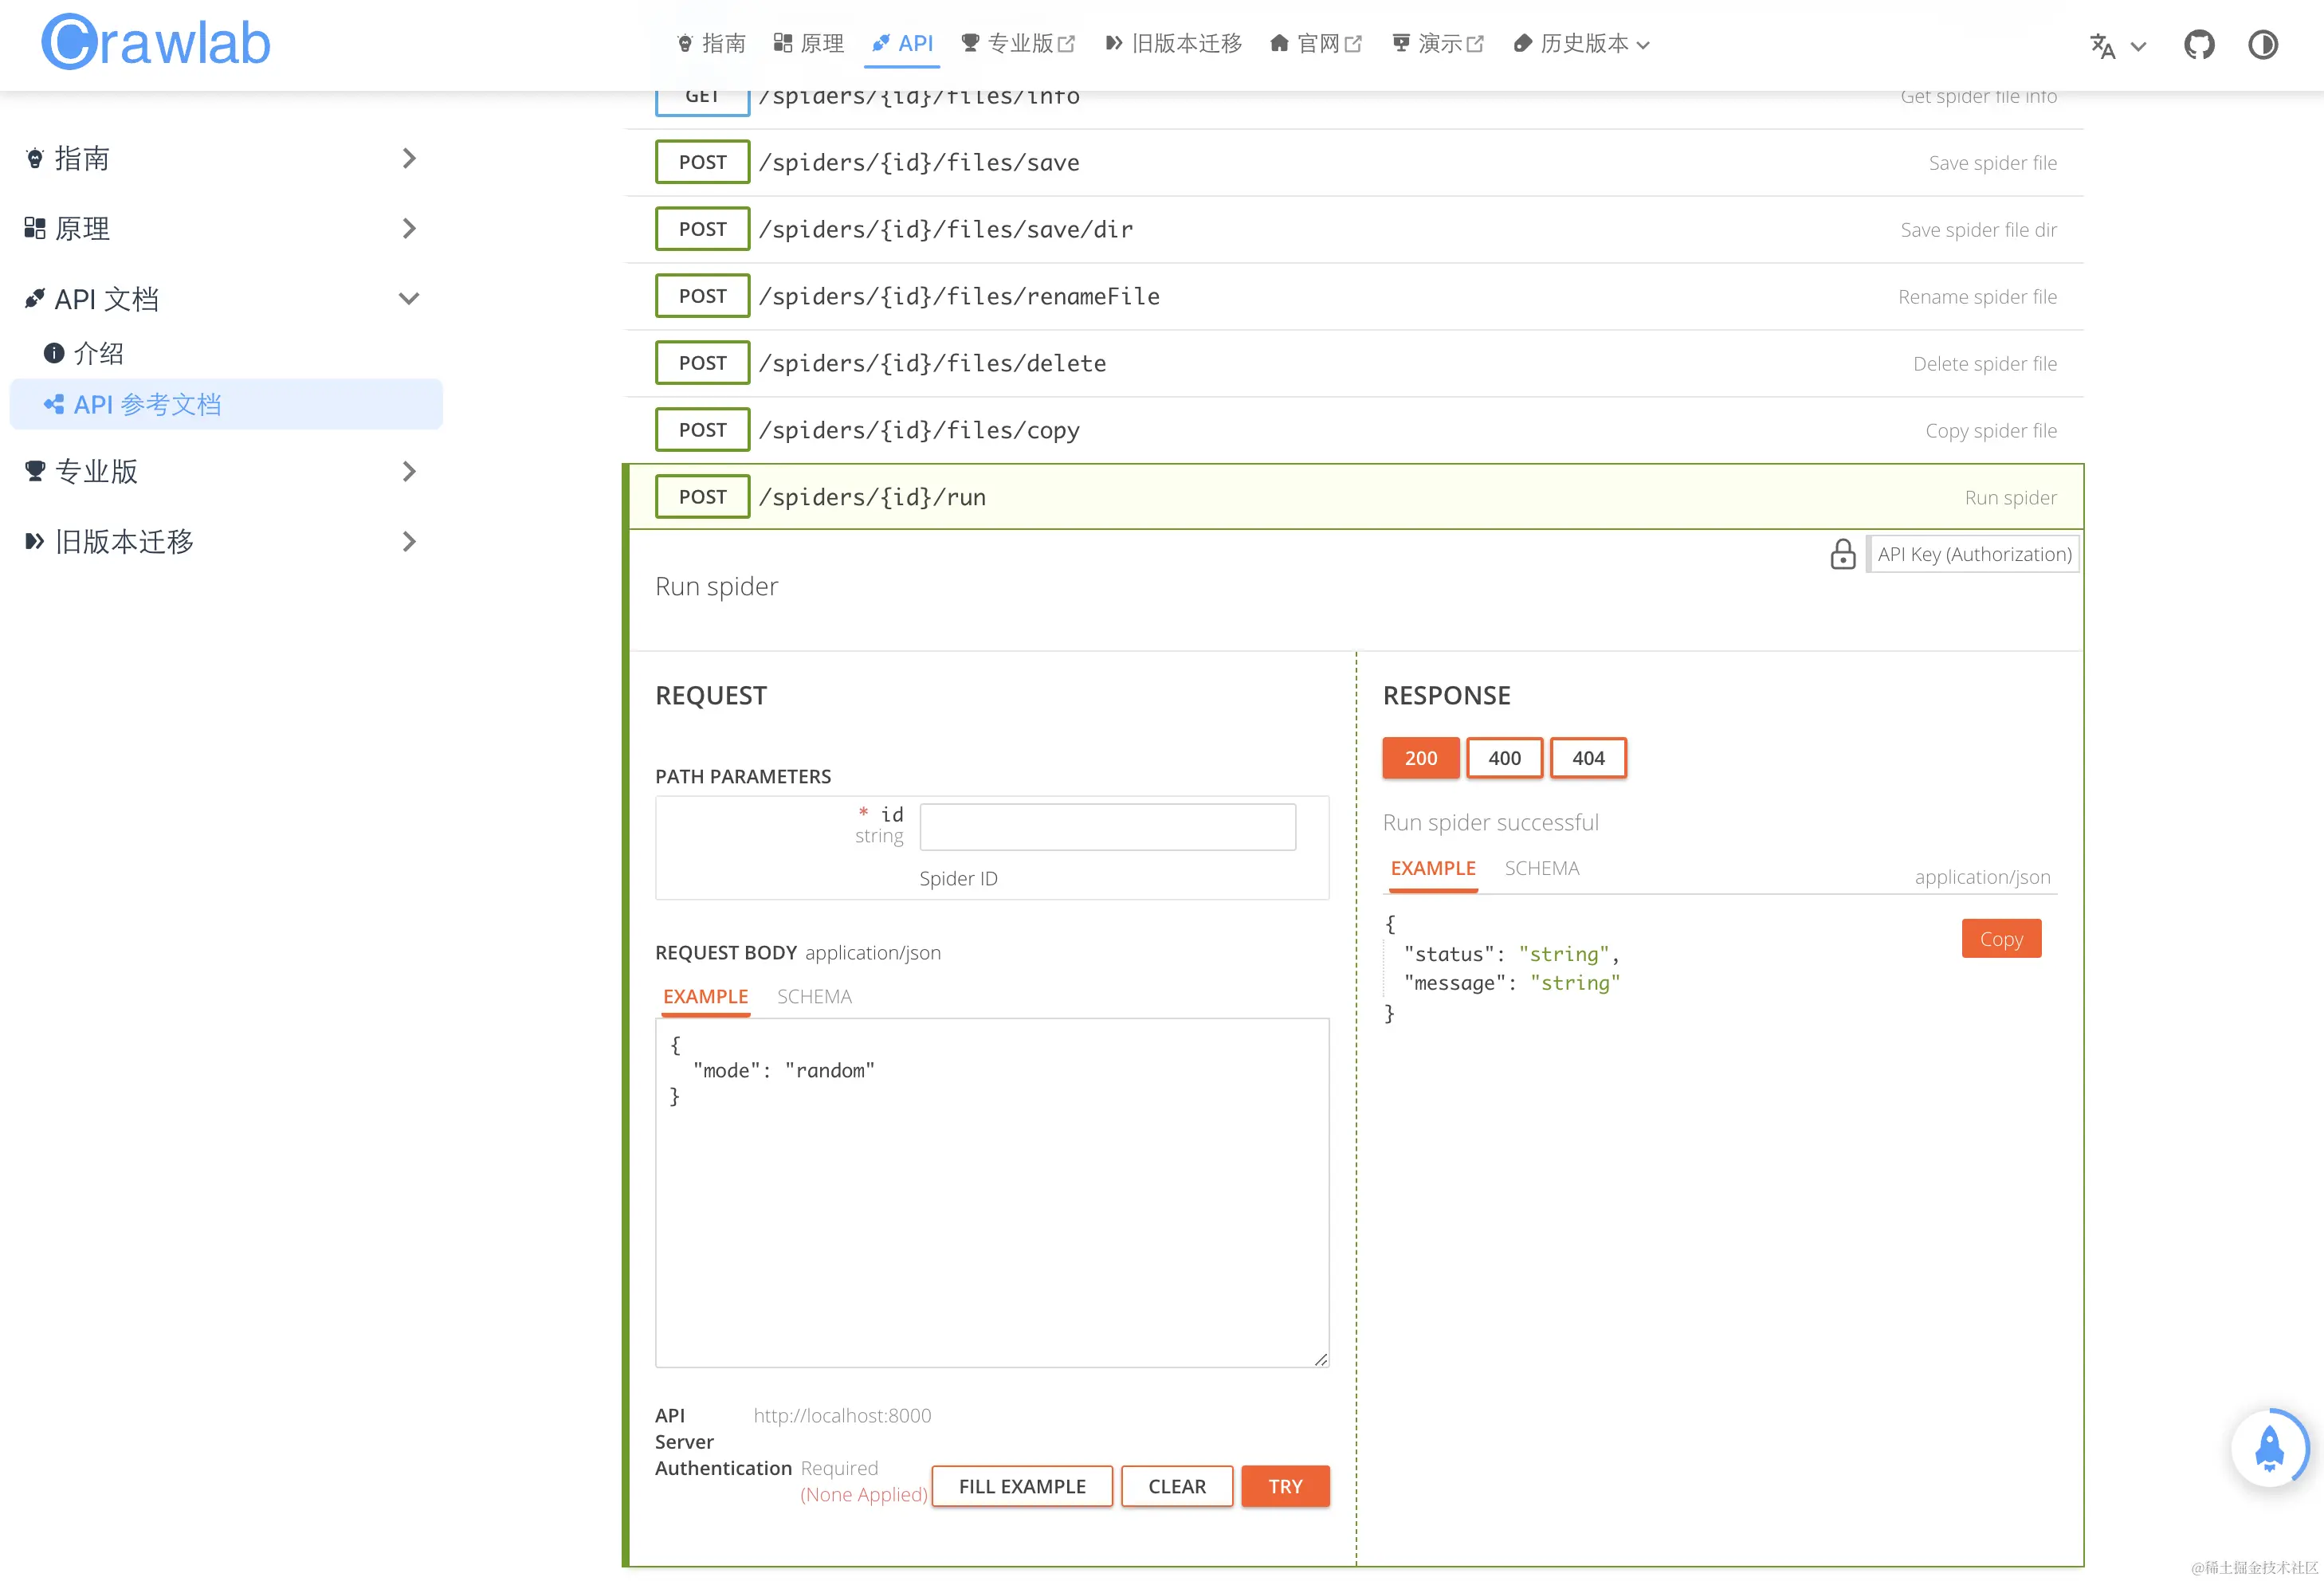
Task: Open request body SCHEMA tab
Action: pyautogui.click(x=813, y=996)
